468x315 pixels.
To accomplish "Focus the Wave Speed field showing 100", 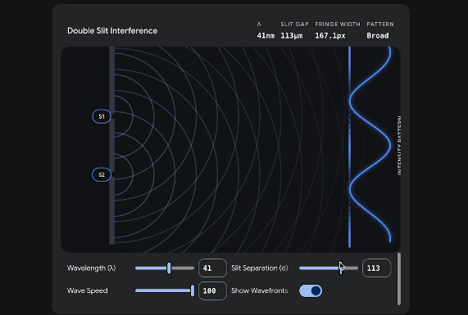I will point(212,290).
